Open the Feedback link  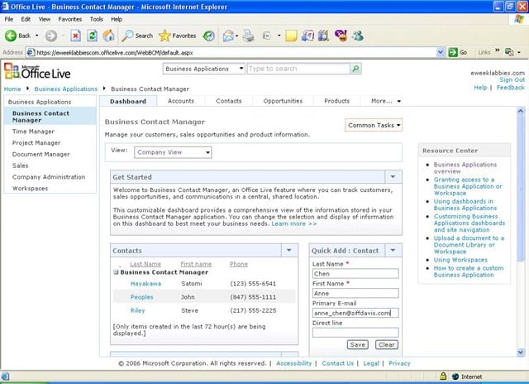511,88
